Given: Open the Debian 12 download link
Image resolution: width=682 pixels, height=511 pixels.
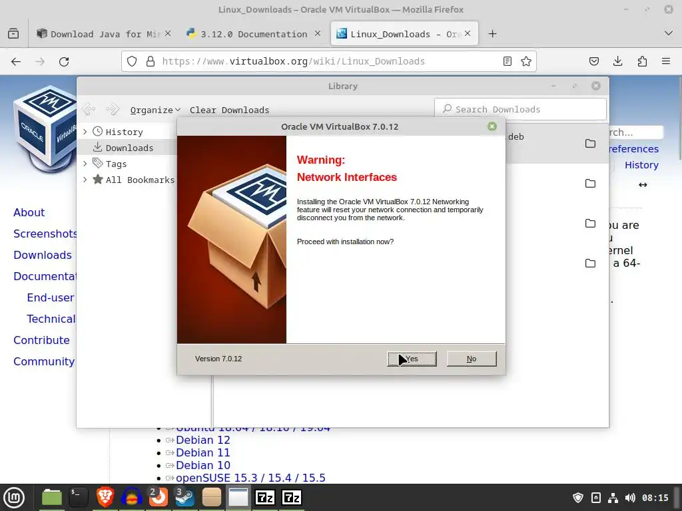Looking at the screenshot, I should 202,440.
